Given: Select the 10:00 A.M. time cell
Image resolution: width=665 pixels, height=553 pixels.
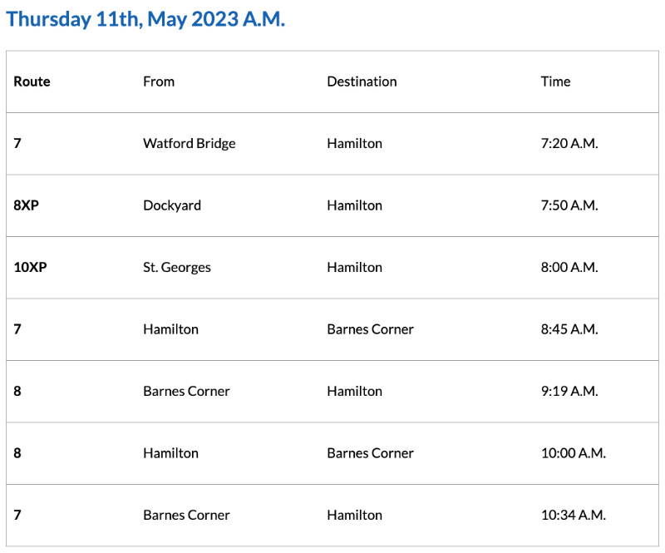Looking at the screenshot, I should point(573,453).
